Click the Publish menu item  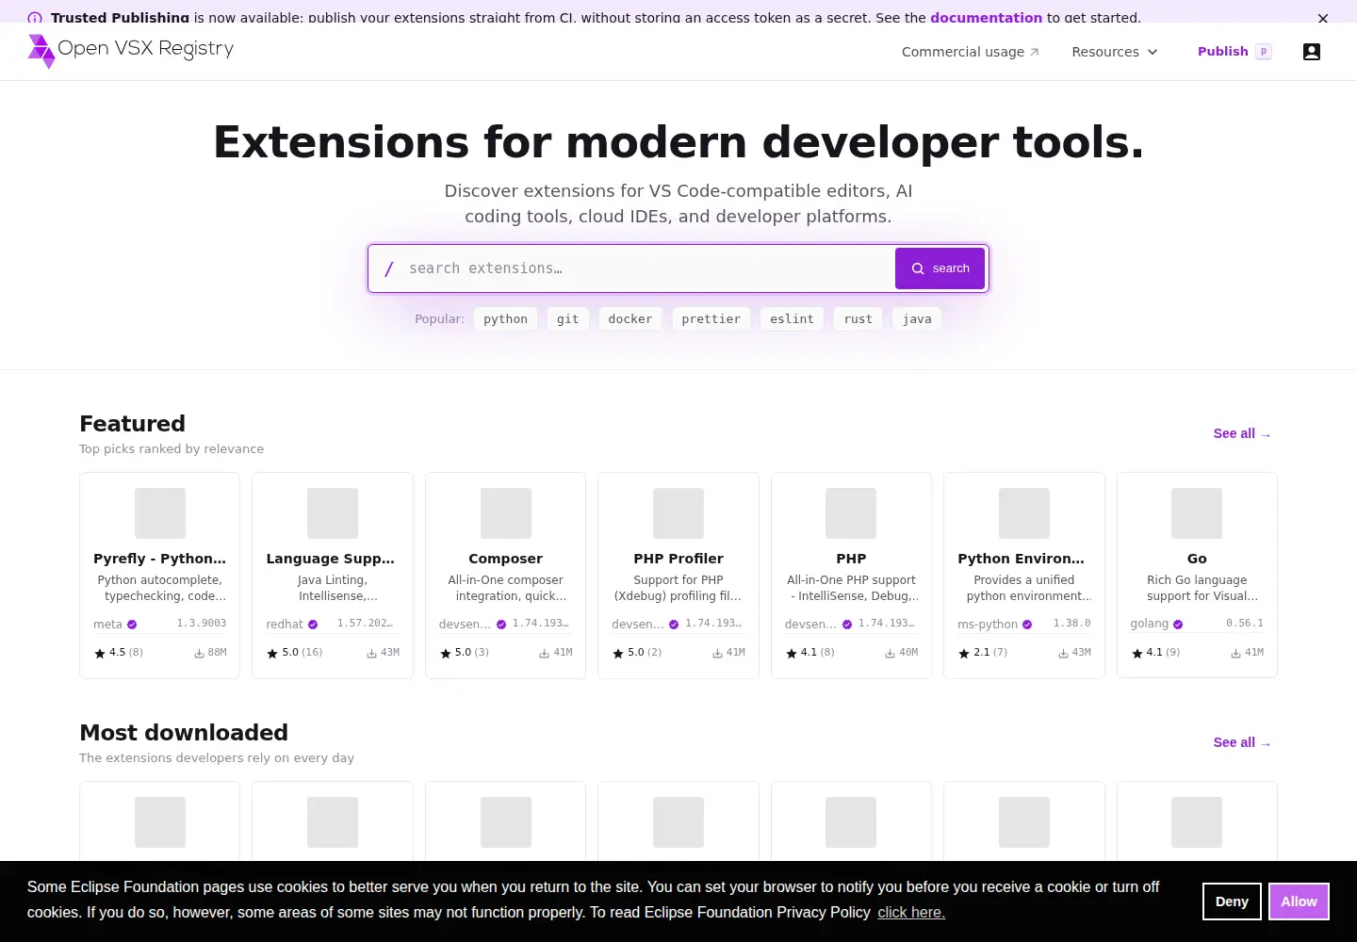click(x=1234, y=52)
